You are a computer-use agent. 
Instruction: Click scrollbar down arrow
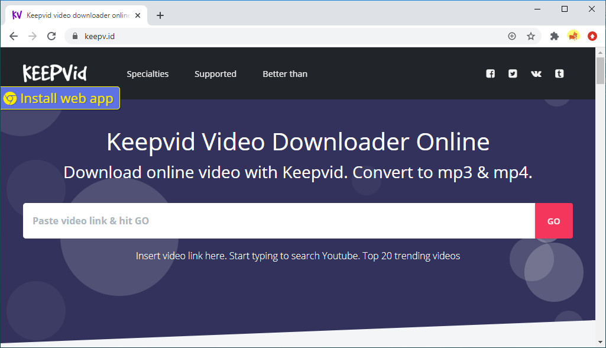coord(600,342)
